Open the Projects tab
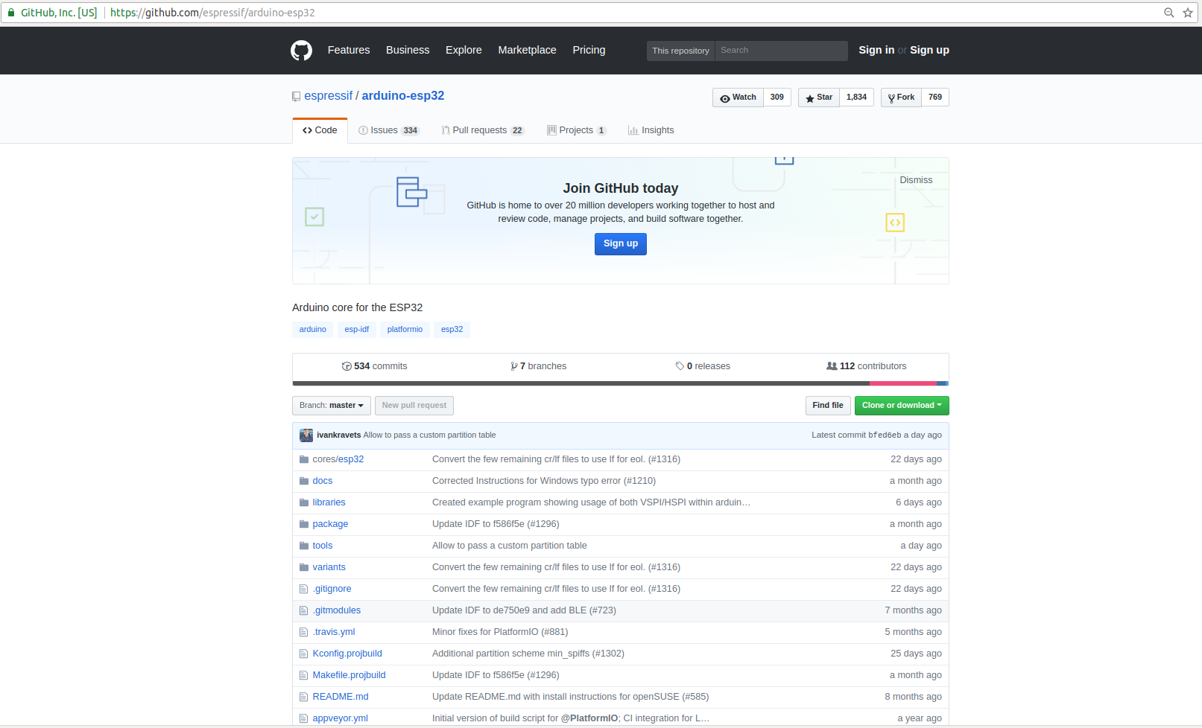 (x=577, y=130)
